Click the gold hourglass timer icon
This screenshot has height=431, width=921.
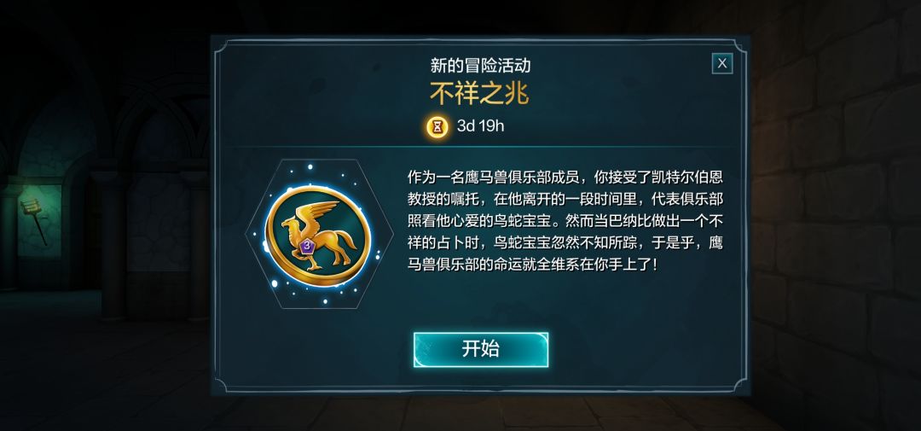click(x=437, y=126)
